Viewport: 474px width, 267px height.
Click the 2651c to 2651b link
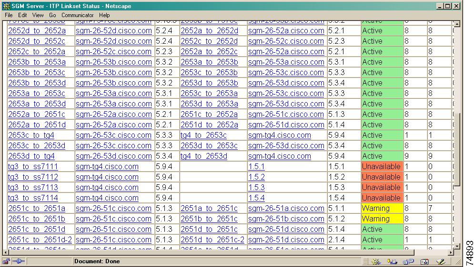click(37, 219)
